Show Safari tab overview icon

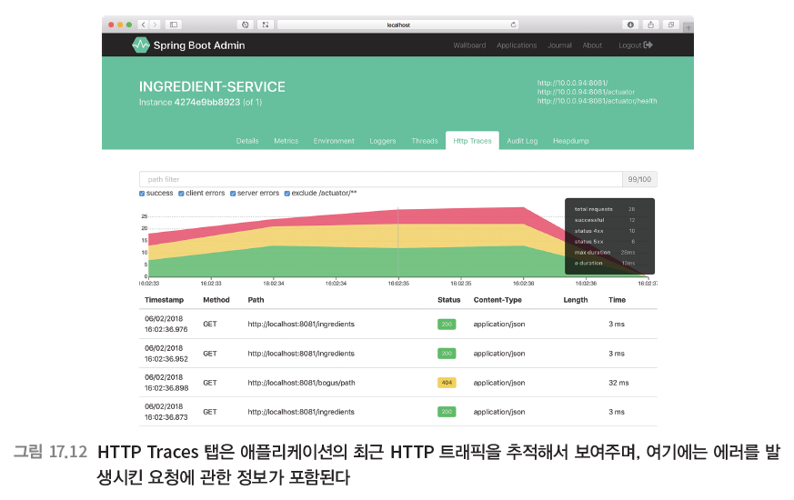tap(671, 25)
